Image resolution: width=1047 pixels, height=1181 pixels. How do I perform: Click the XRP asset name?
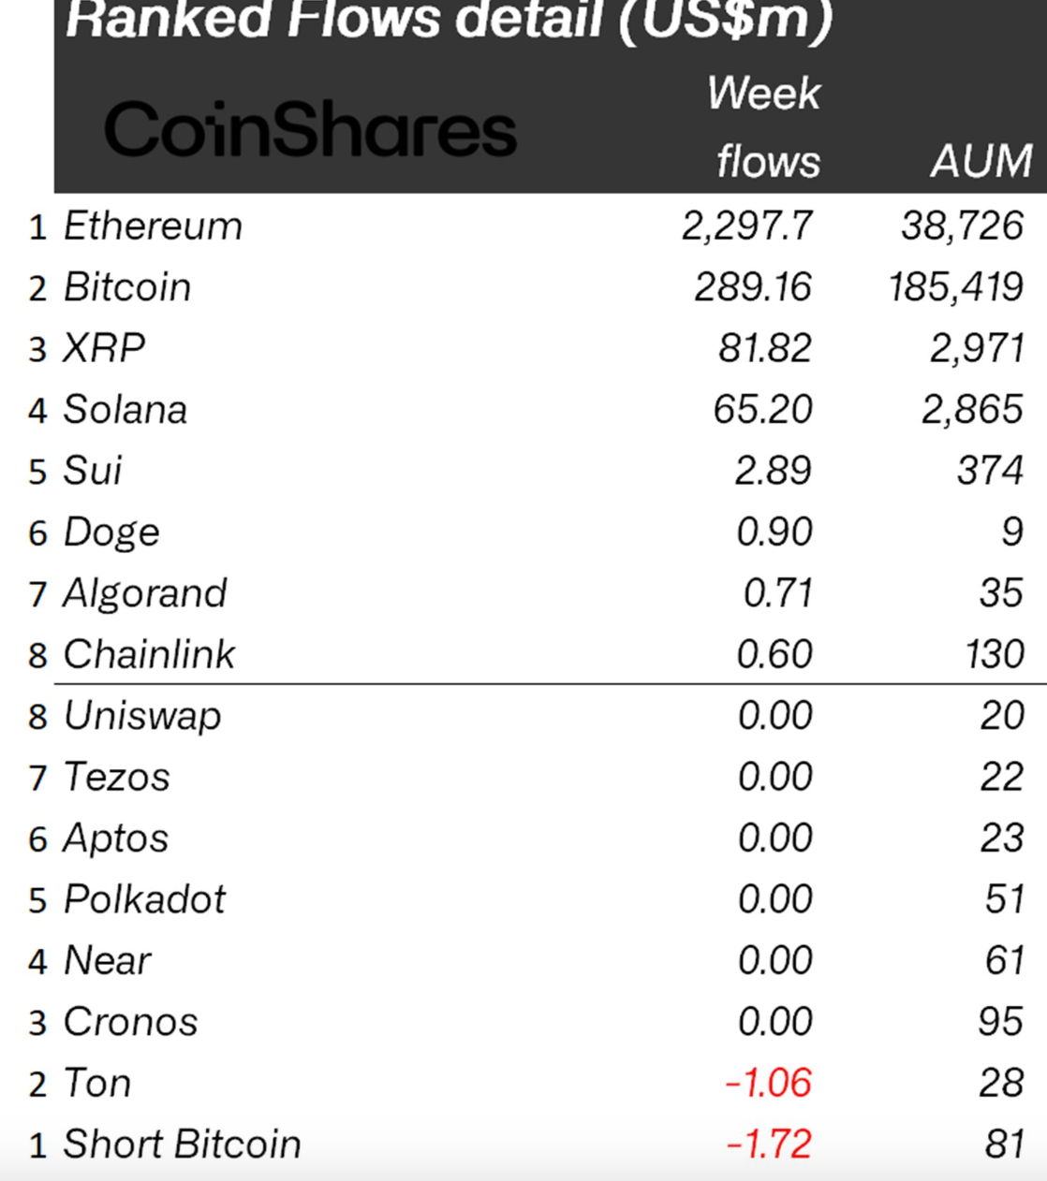tap(104, 348)
